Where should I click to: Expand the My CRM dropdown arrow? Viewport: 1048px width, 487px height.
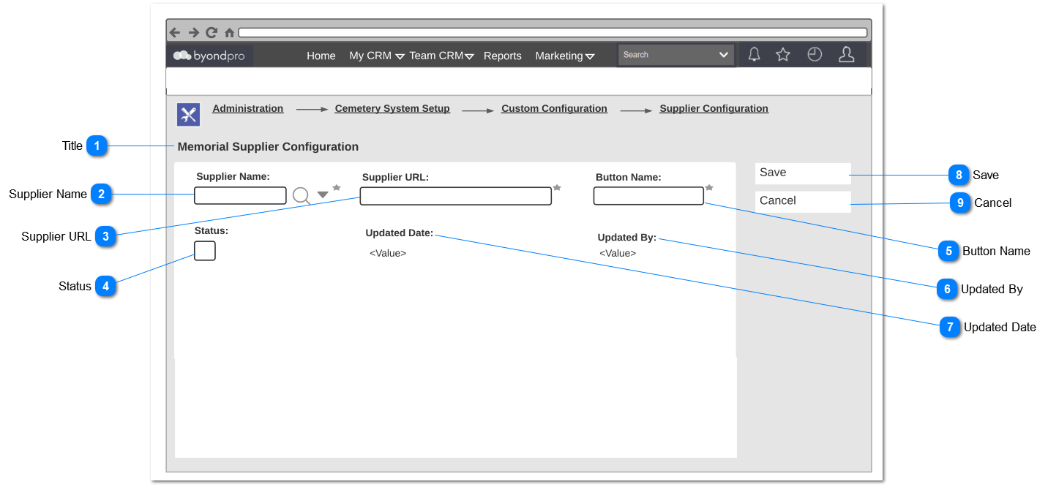tap(400, 56)
